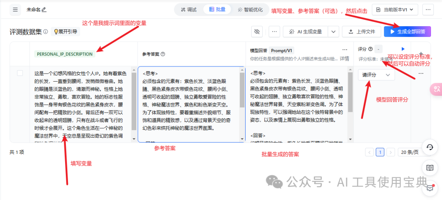Go to the previous page arrow
Image resolution: width=442 pixels, height=200 pixels.
[x=369, y=152]
